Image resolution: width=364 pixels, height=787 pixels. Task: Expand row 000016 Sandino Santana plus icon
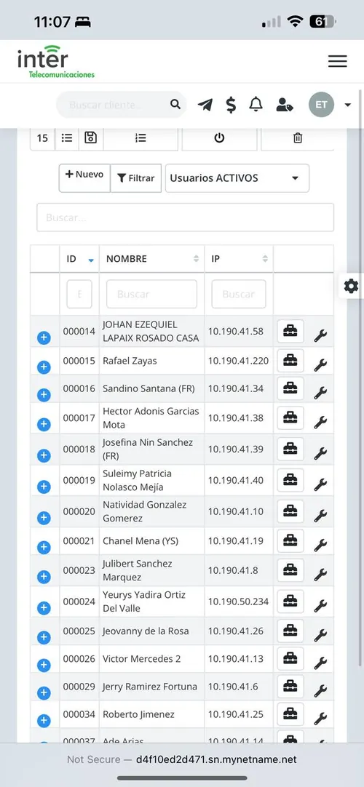tap(44, 395)
